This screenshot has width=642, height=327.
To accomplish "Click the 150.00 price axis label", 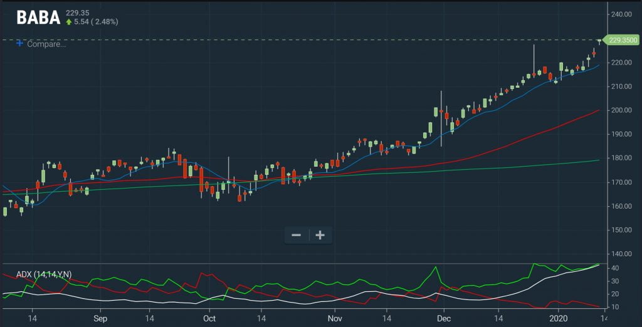I will pyautogui.click(x=623, y=230).
